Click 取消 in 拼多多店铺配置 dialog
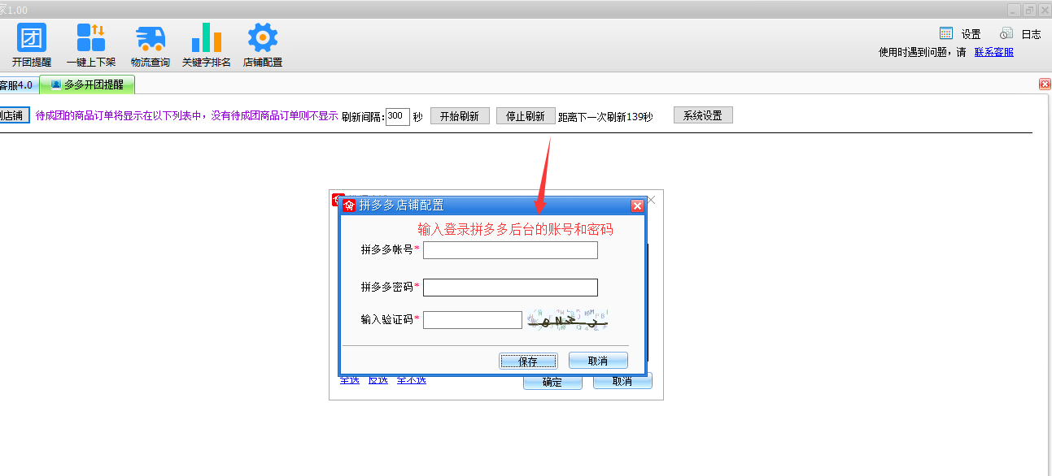 coord(598,361)
